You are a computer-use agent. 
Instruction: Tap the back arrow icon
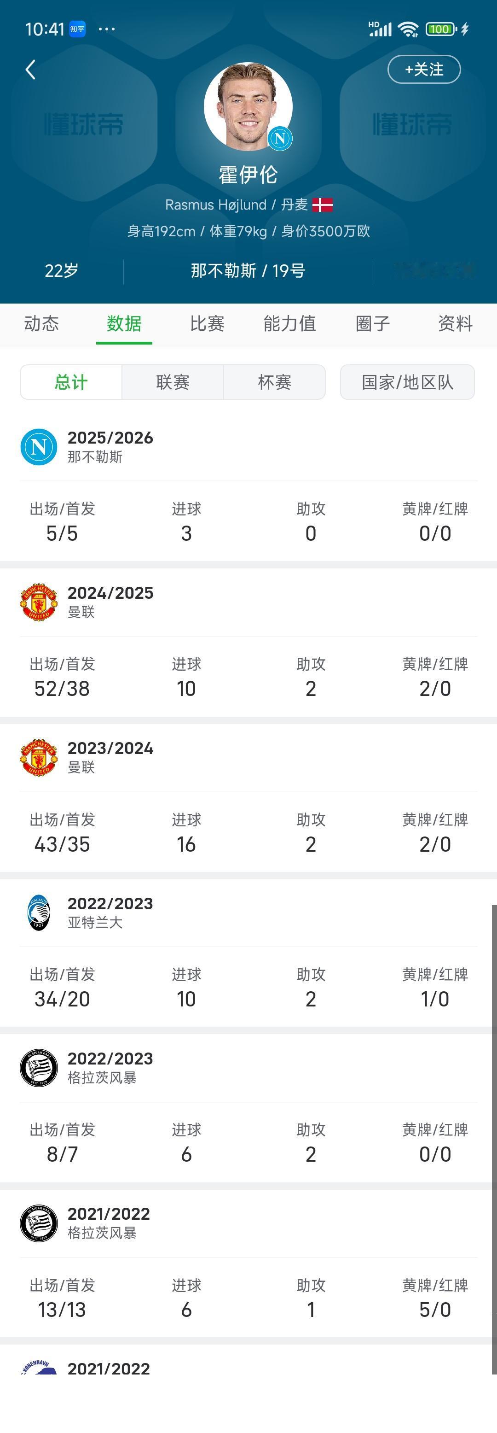[30, 70]
